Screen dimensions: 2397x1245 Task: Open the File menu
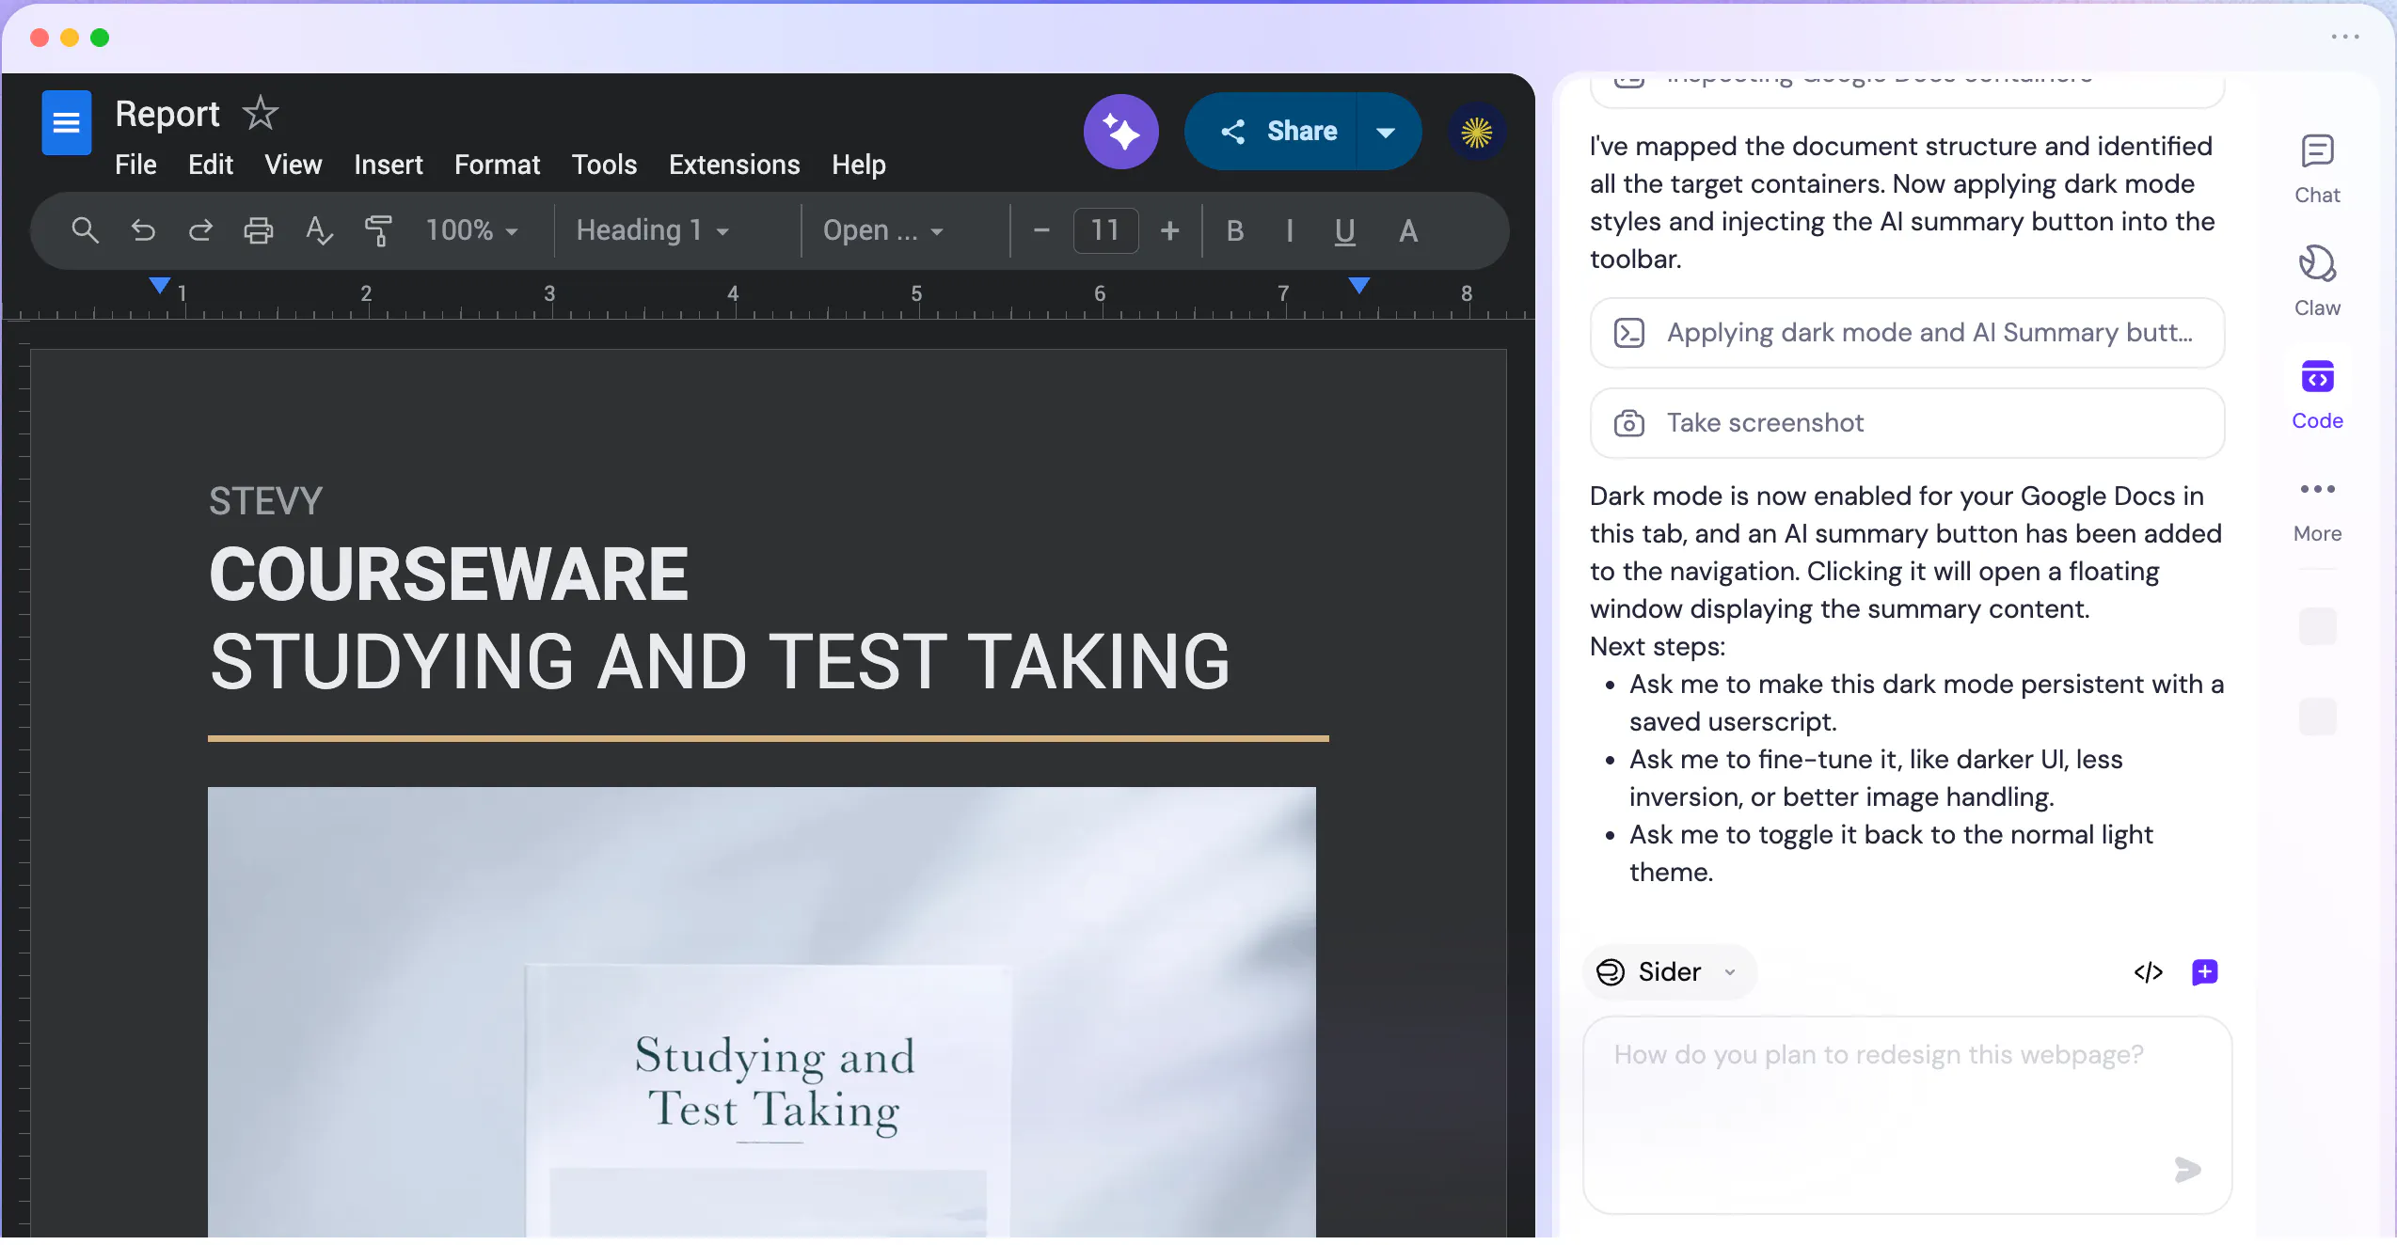click(x=135, y=165)
